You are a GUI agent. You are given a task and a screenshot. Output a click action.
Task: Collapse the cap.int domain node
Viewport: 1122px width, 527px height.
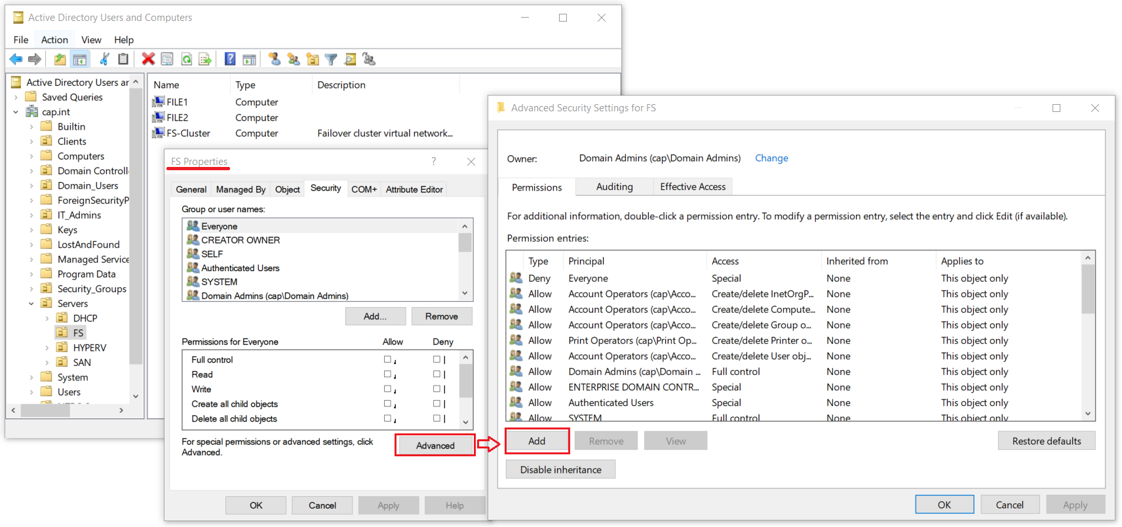pos(16,112)
